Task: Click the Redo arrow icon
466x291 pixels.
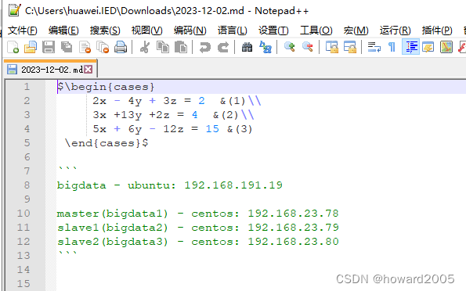Action: [223, 47]
